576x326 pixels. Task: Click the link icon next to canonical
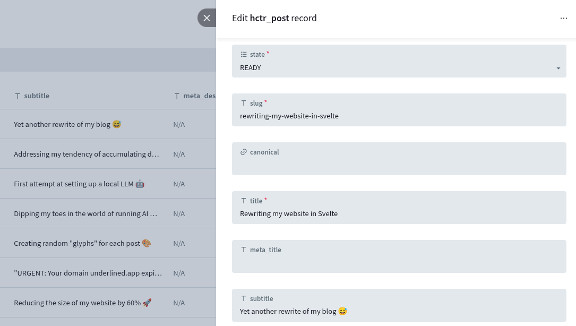[244, 152]
